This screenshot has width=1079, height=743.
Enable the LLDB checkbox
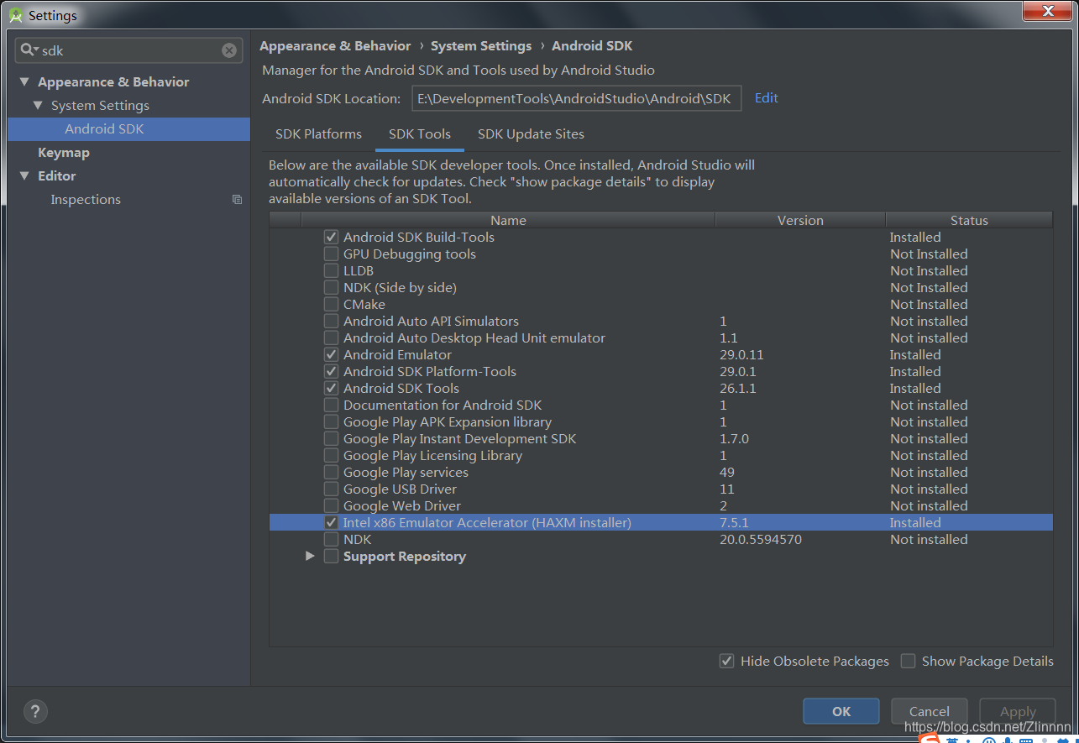(x=332, y=271)
